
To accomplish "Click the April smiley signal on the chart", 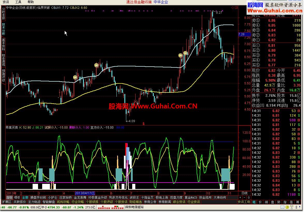I will tap(75, 77).
